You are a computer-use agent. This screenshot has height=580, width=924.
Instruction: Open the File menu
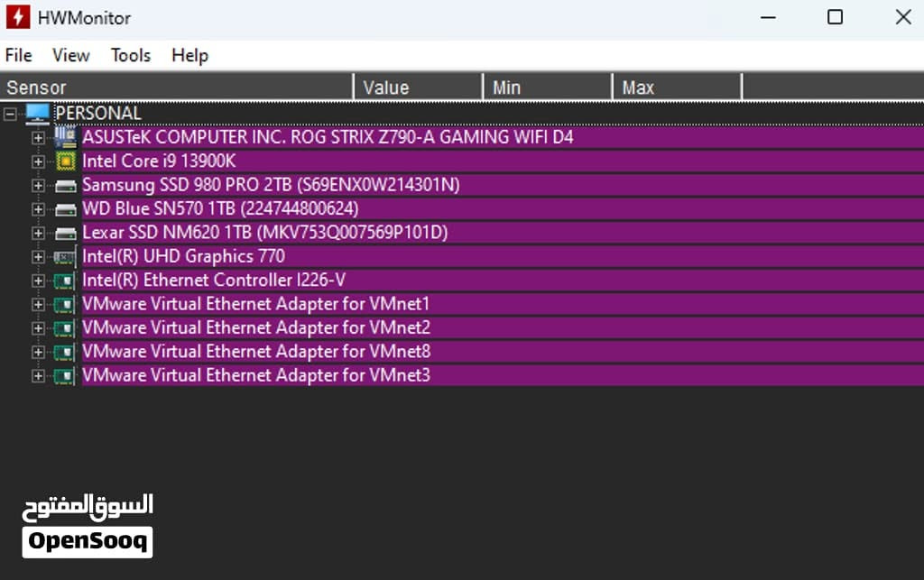click(19, 55)
